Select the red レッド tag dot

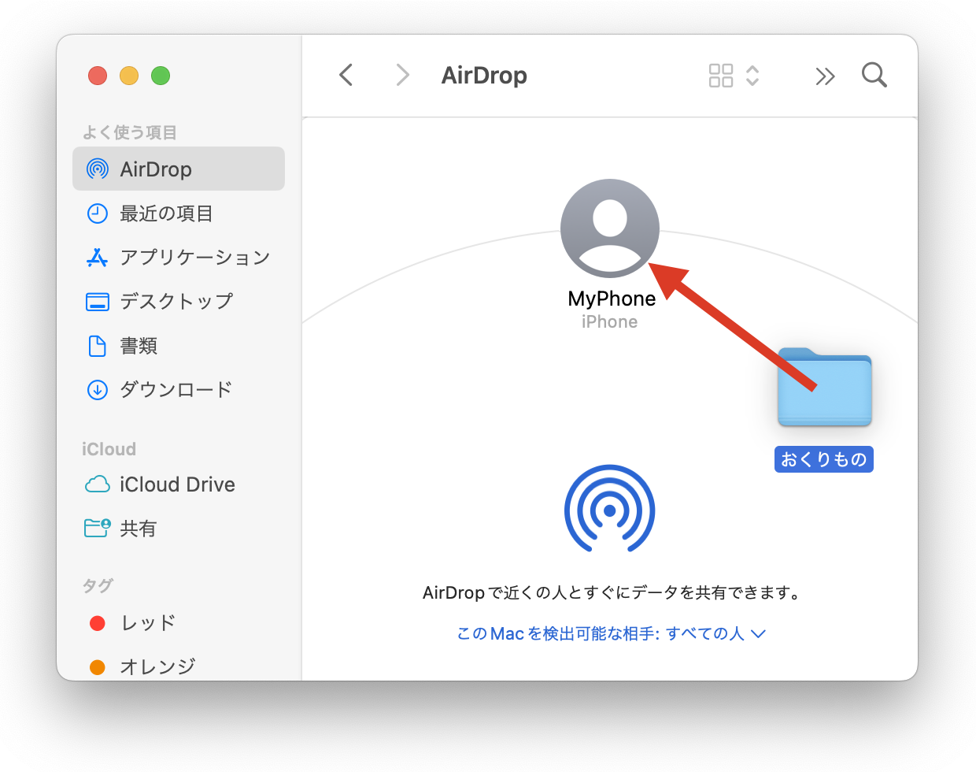click(98, 623)
